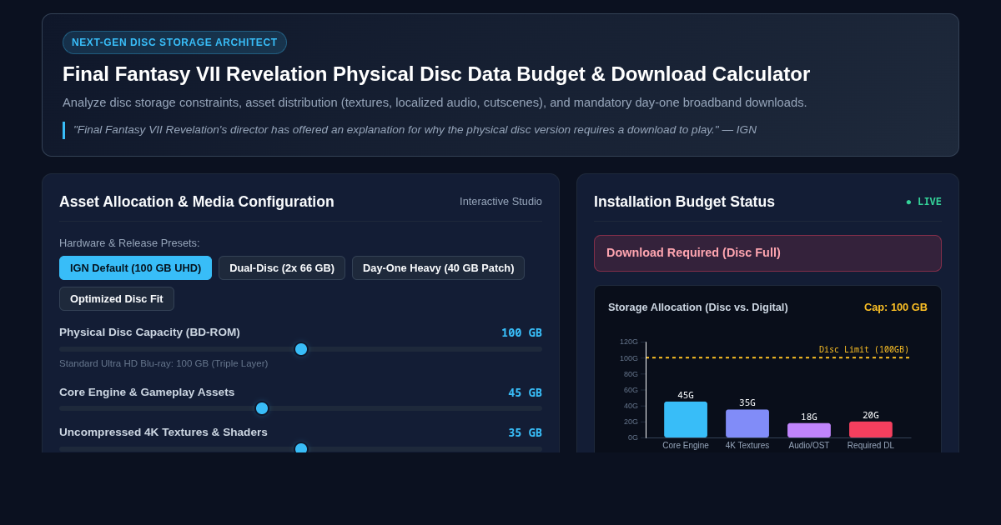
Task: Click the Disc Limit (100GB) chart label
Action: (864, 350)
